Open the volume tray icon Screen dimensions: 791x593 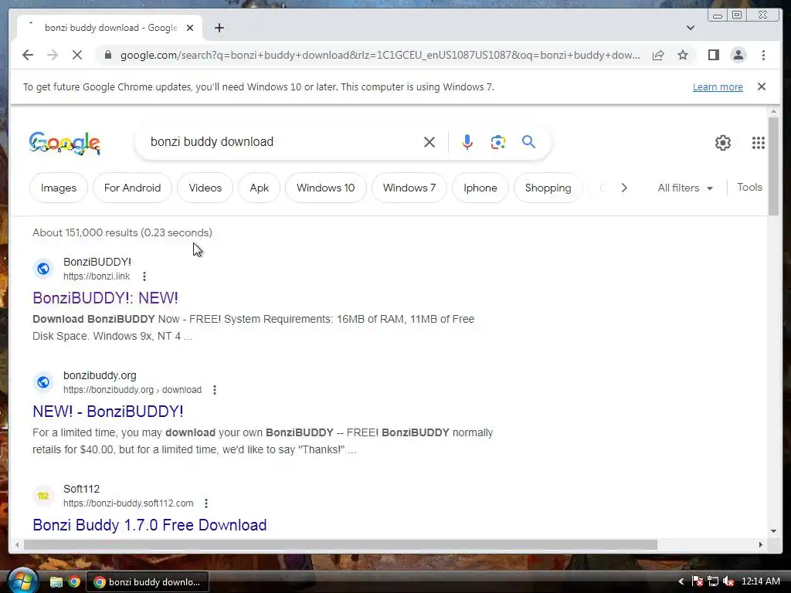728,581
